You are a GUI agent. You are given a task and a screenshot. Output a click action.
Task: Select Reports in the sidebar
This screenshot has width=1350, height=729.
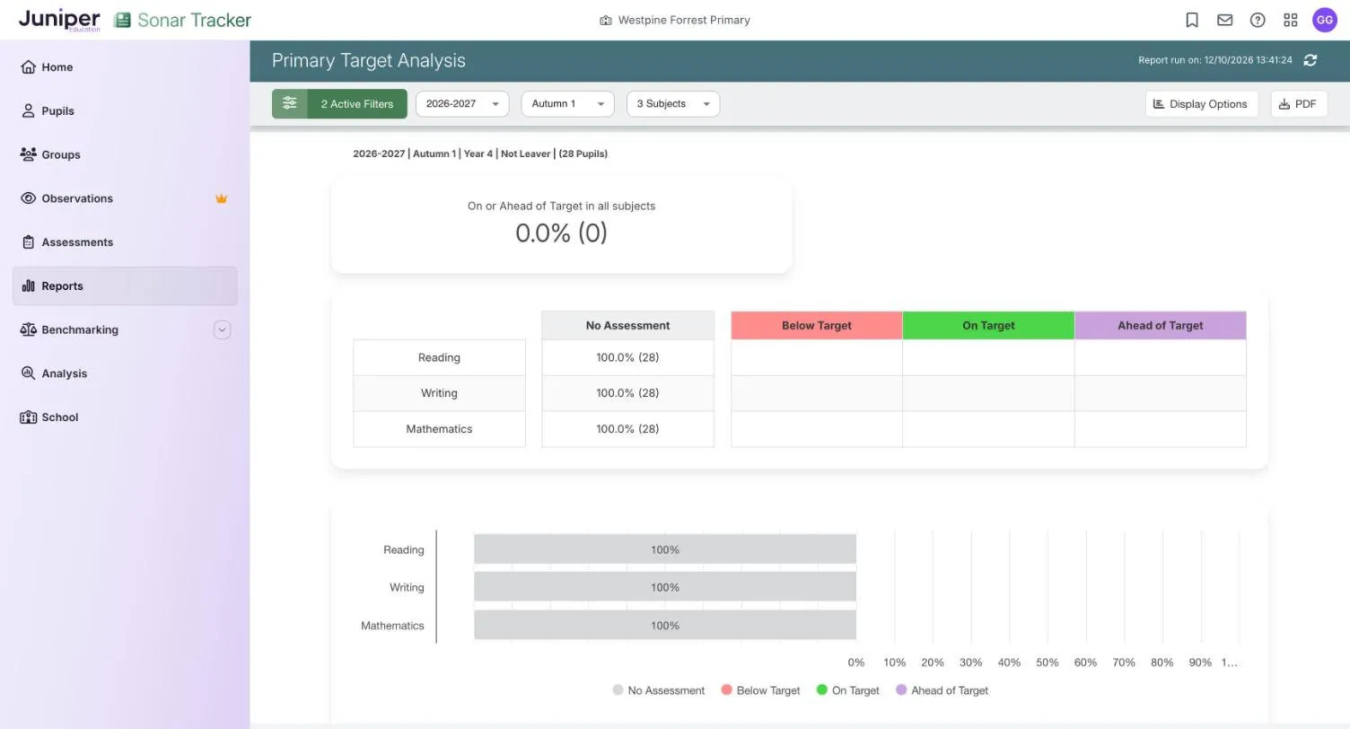pos(125,286)
